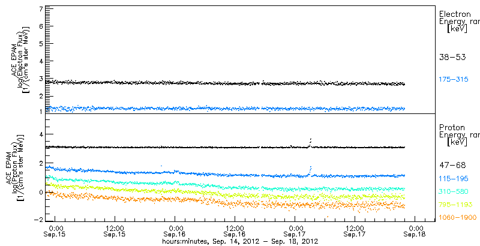The width and height of the screenshot is (480, 246).
Task: Click the 'Proton' legend heading
Action: point(452,128)
